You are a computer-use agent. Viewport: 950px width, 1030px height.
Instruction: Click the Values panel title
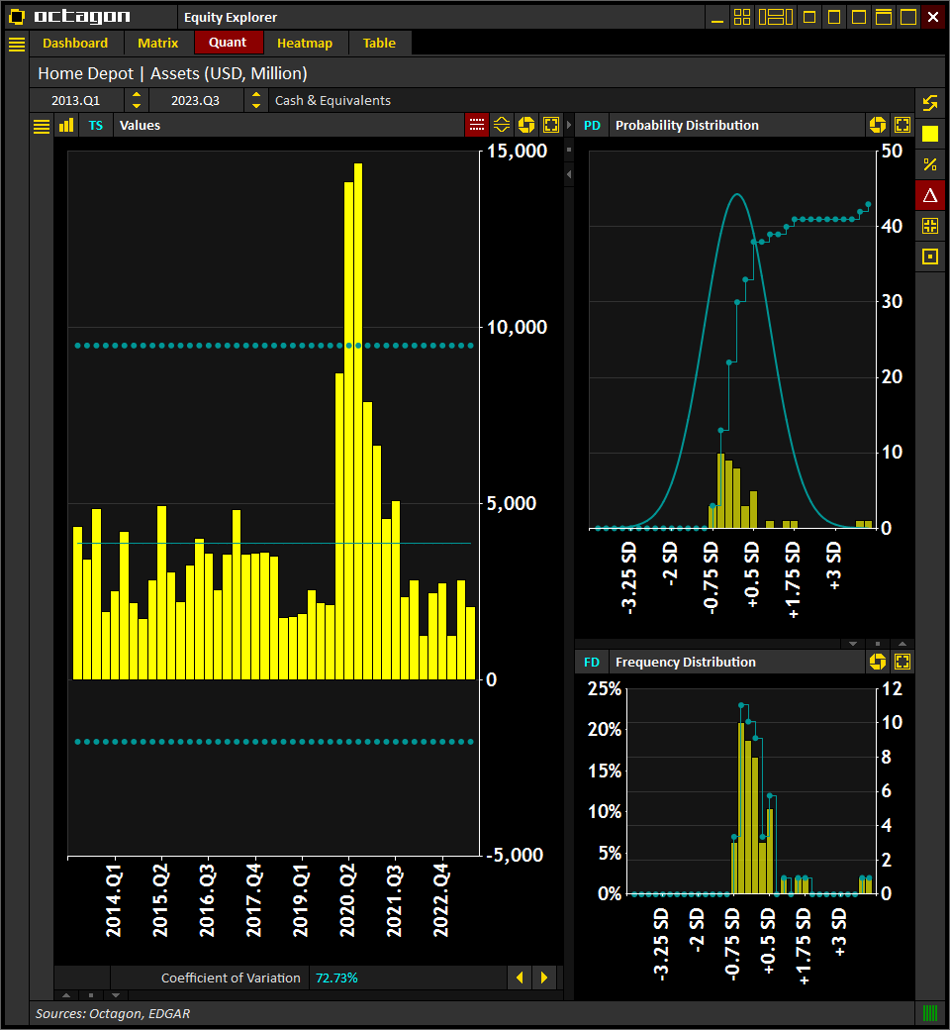tap(140, 126)
